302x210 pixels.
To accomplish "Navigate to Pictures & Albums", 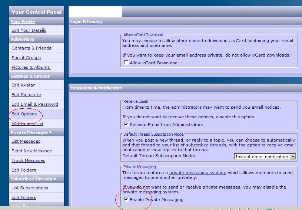I will pos(31,67).
